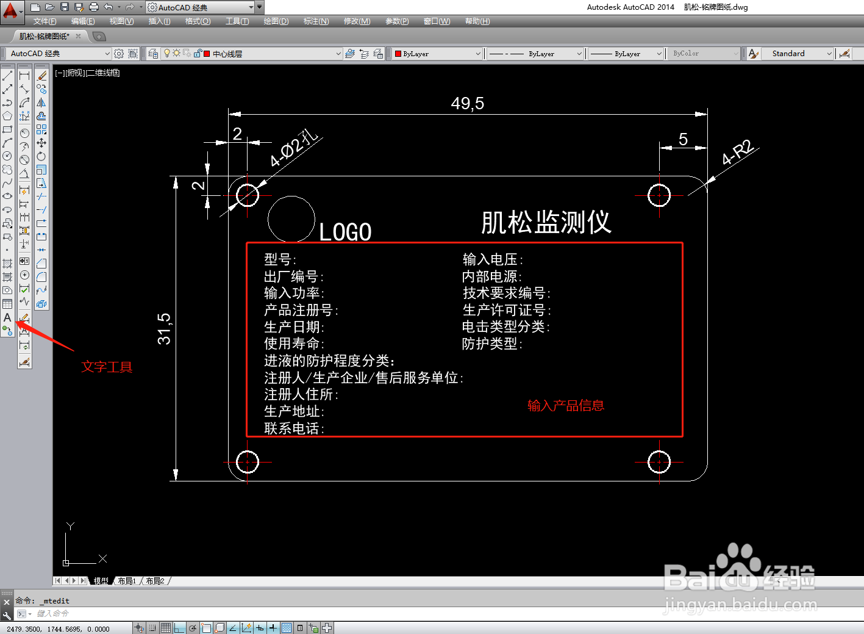The height and width of the screenshot is (634, 864).
Task: Click the Save icon in quick access toolbar
Action: click(65, 7)
